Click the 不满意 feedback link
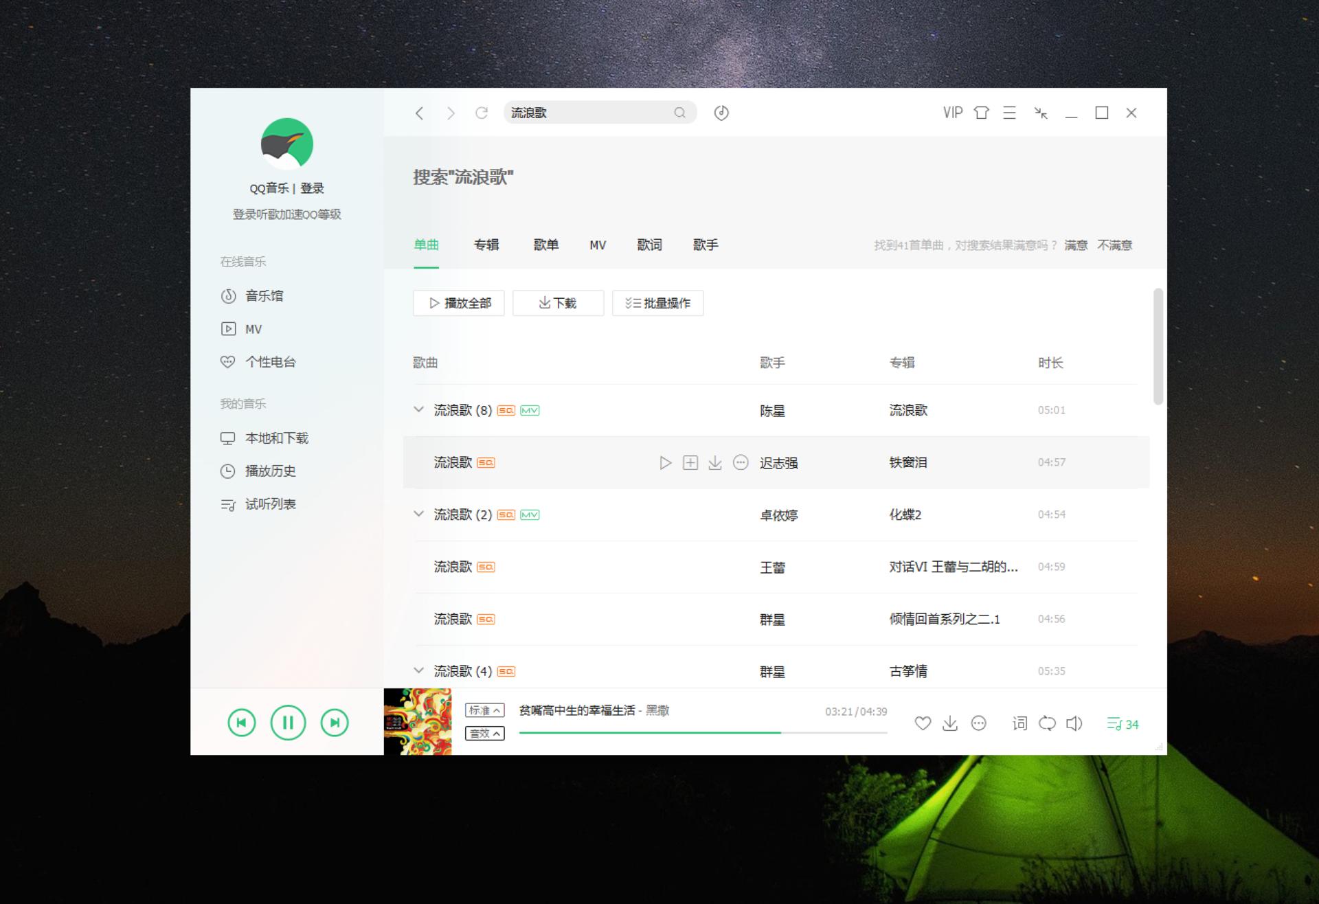 (x=1116, y=245)
